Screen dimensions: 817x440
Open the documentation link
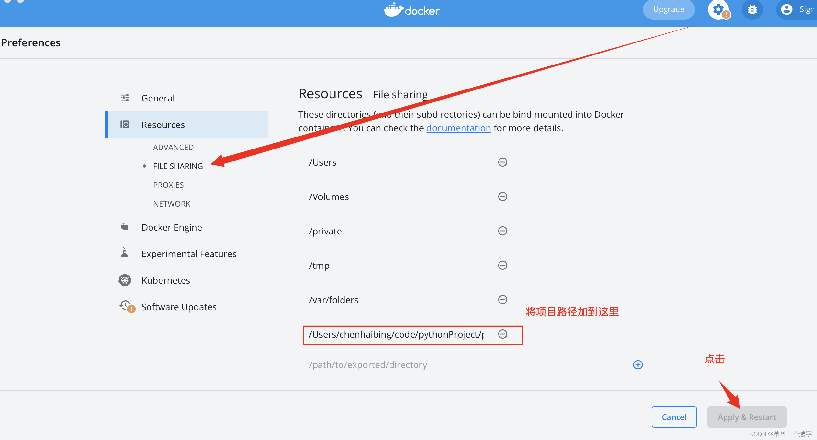click(x=459, y=128)
